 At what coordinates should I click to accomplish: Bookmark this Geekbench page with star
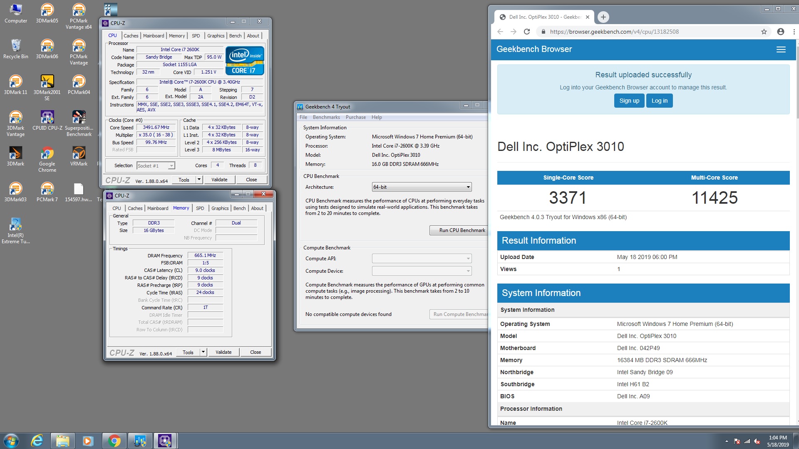coord(764,32)
